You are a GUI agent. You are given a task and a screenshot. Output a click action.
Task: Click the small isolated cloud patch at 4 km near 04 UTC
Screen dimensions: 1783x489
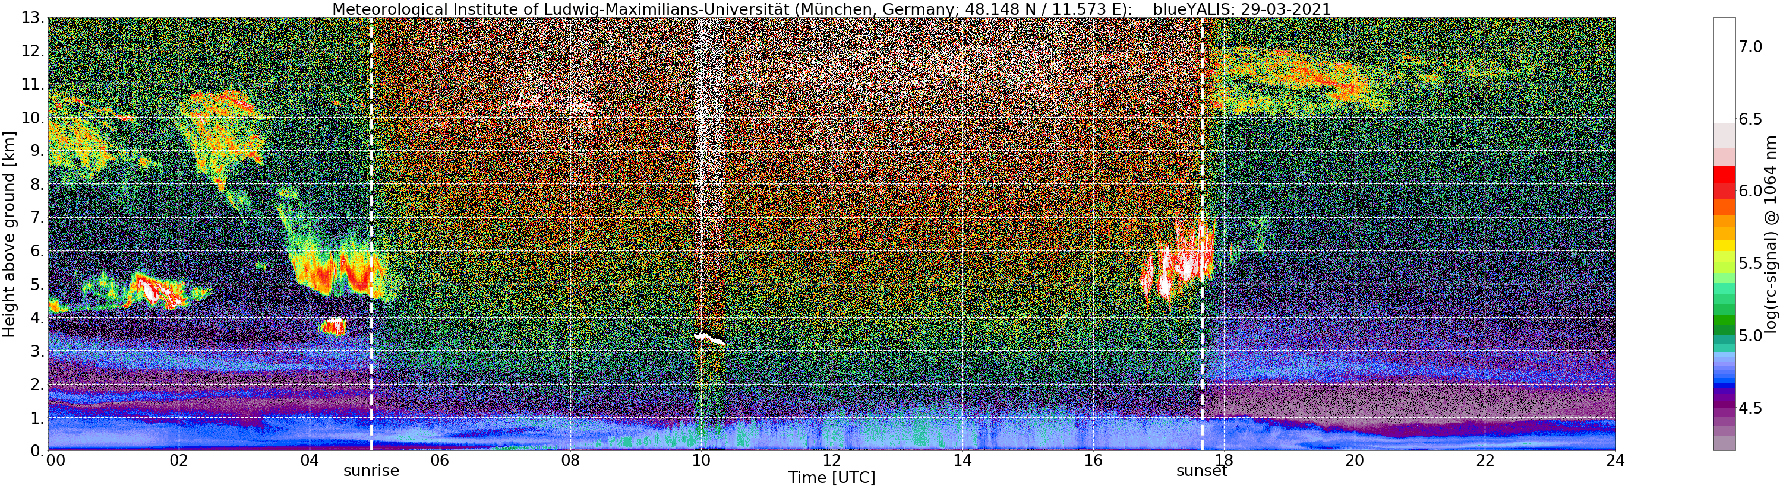(333, 326)
